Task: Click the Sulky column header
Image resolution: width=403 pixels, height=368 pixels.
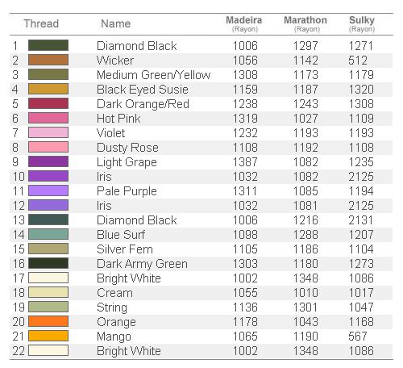Action: pos(362,23)
